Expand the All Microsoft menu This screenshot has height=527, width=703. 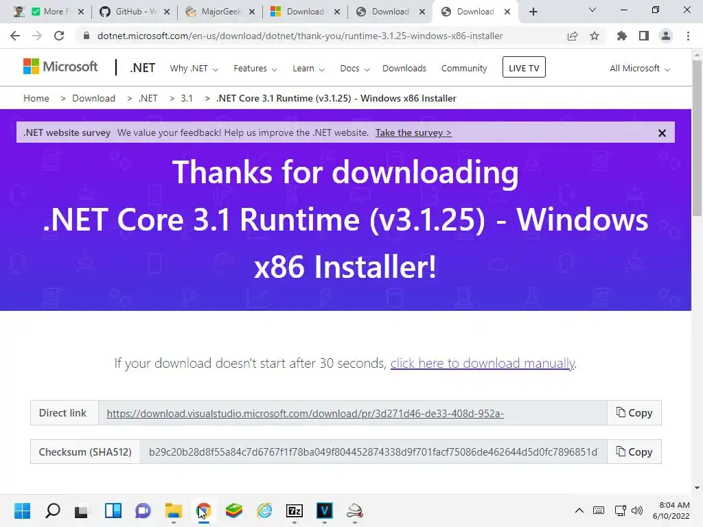tap(640, 69)
